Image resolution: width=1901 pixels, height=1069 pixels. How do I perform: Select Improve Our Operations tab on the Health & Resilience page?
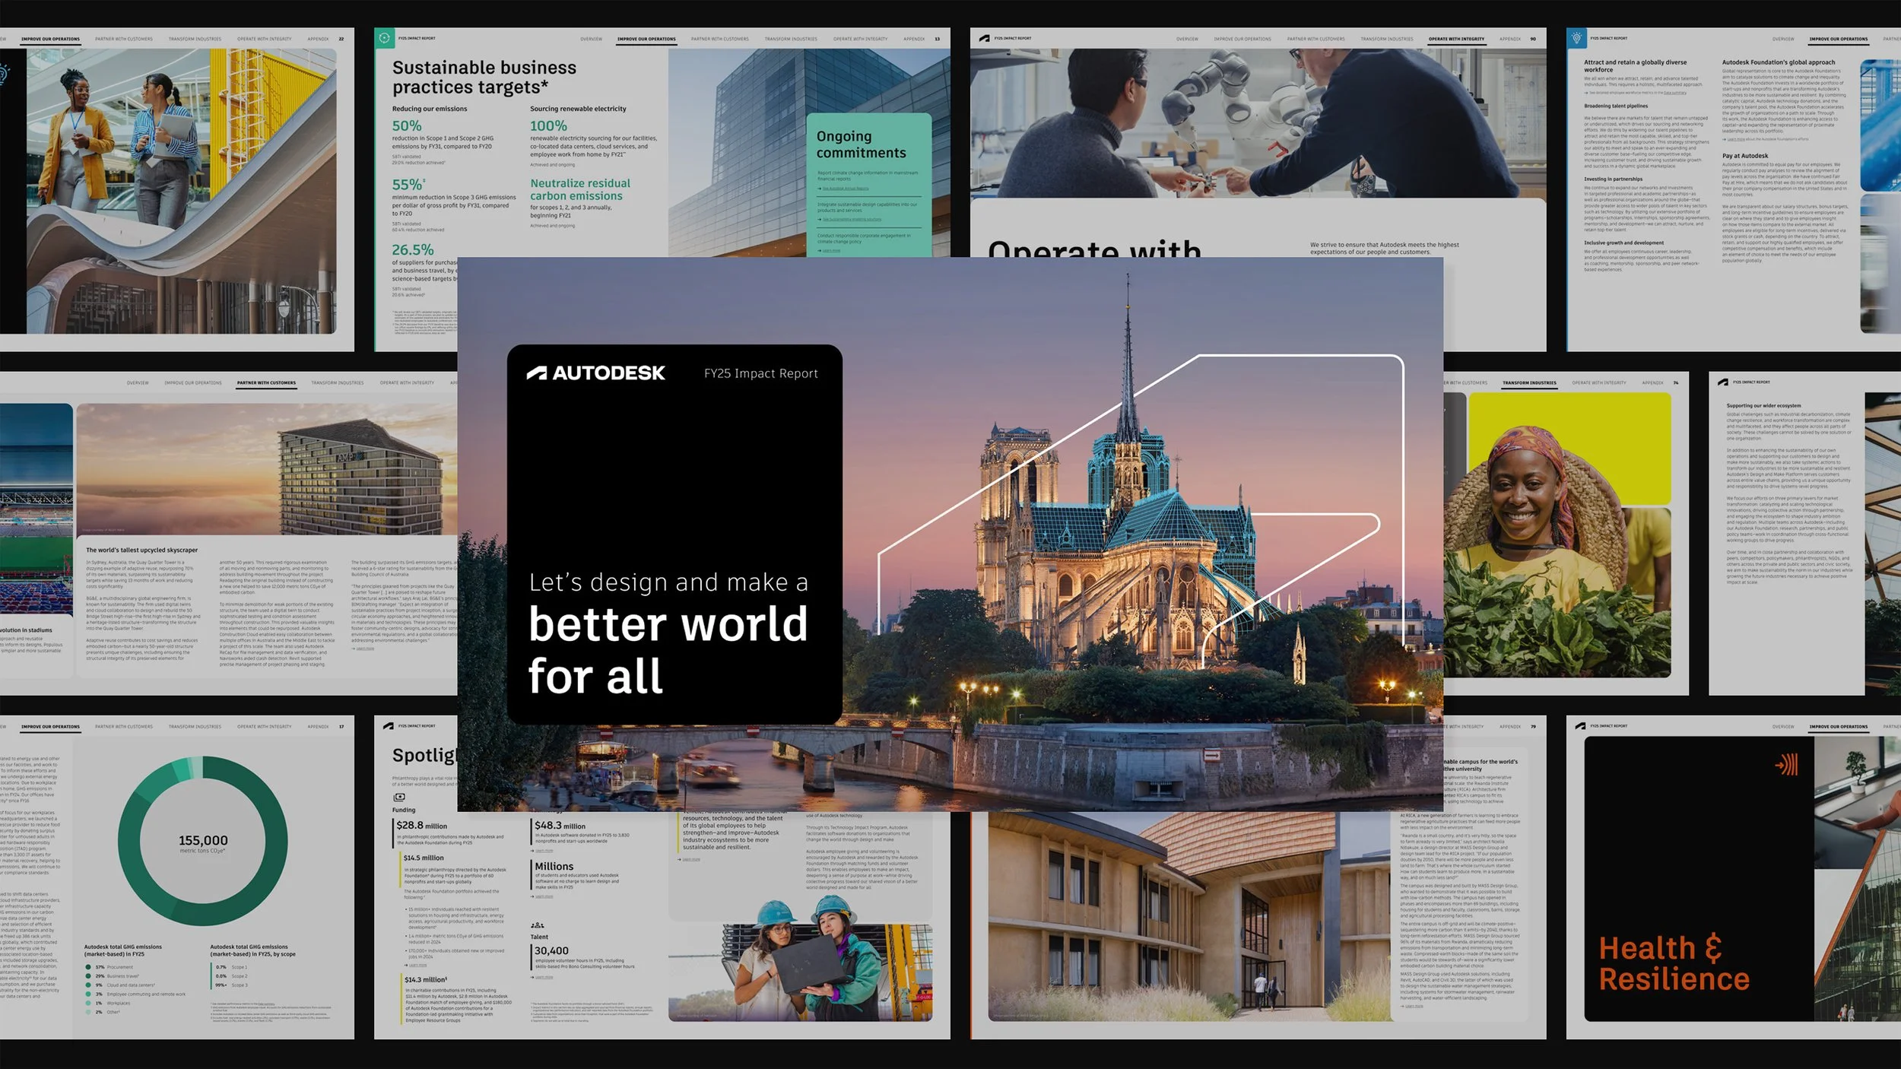[x=1838, y=727]
